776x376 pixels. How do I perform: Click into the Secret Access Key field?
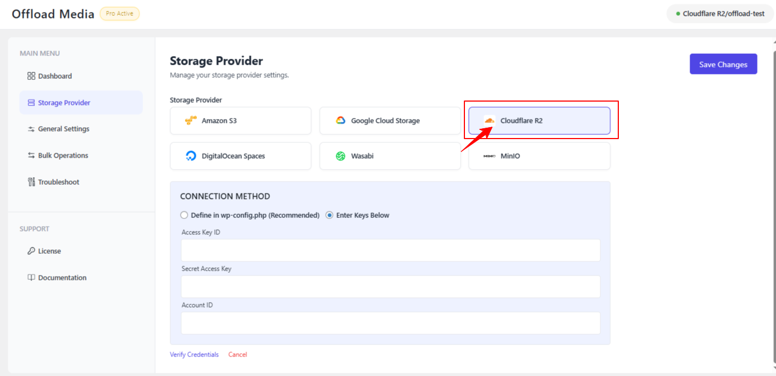click(x=390, y=287)
